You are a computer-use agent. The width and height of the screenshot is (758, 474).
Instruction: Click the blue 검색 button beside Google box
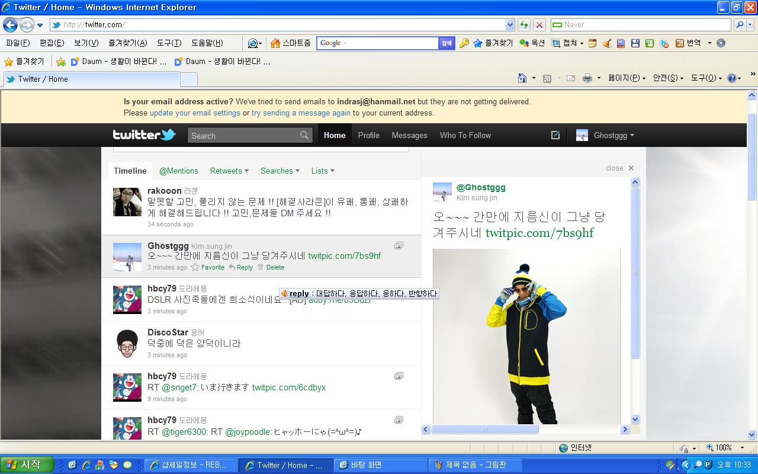(x=447, y=43)
